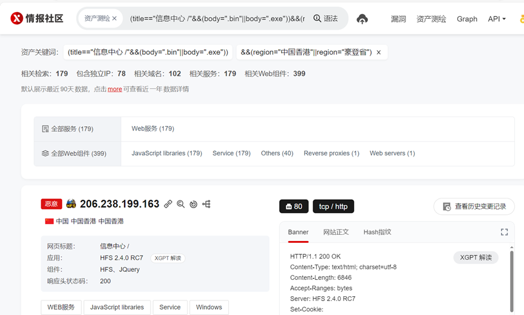This screenshot has width=524, height=315.
Task: Click the 信息中心 / page title value
Action: [115, 246]
